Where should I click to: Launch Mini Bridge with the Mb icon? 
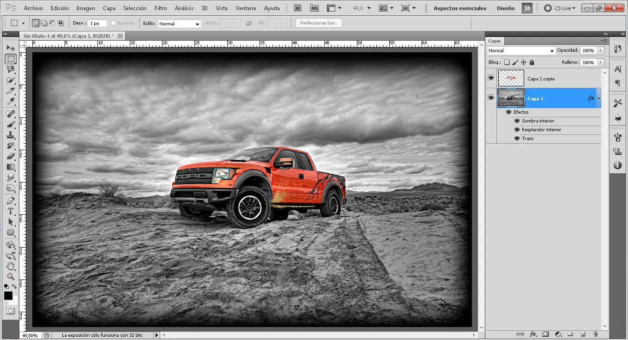point(314,8)
